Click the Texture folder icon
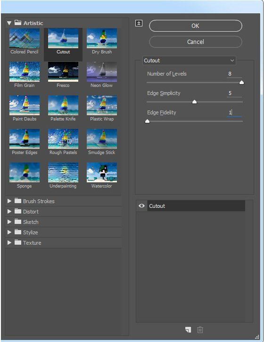The image size is (265, 342). pyautogui.click(x=18, y=242)
